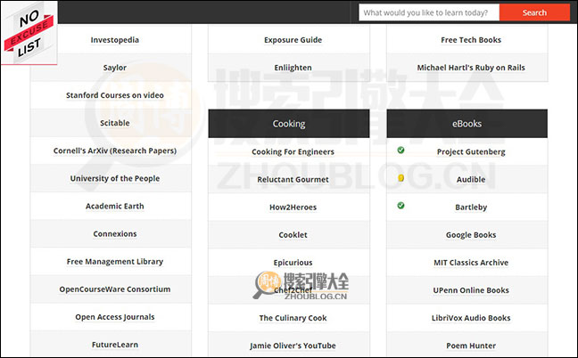Open the Bartleby link
This screenshot has height=358, width=578.
point(471,207)
